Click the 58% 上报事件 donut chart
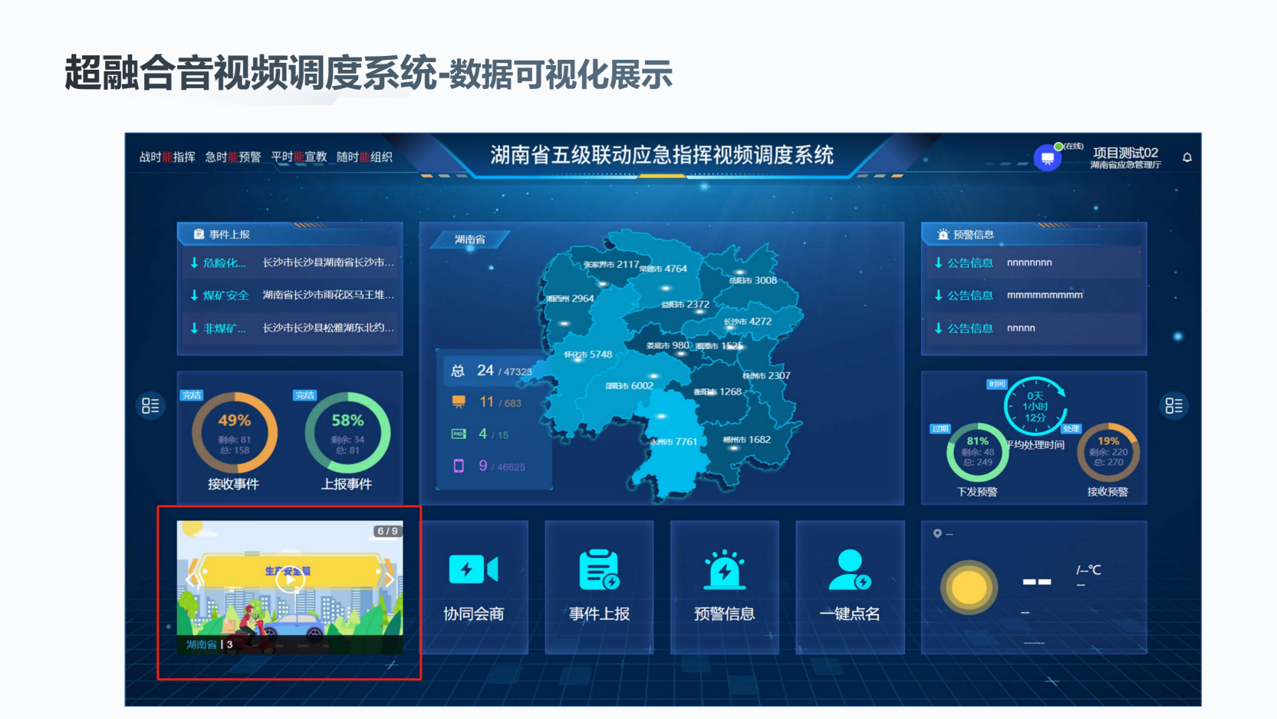 [x=347, y=433]
